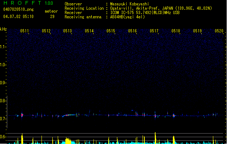Click the 1.1 kHz axis label

(3, 47)
